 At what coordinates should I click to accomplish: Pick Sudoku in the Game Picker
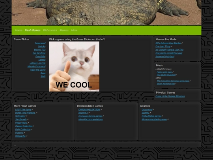click(x=42, y=46)
